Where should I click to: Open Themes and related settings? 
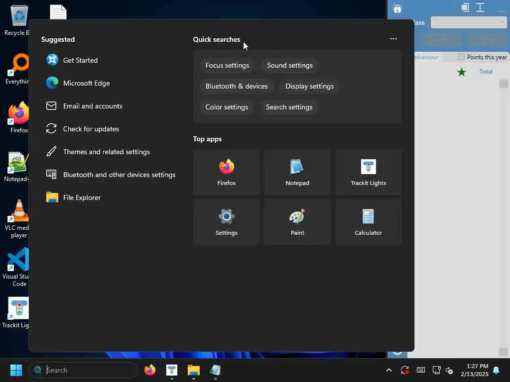pos(98,152)
